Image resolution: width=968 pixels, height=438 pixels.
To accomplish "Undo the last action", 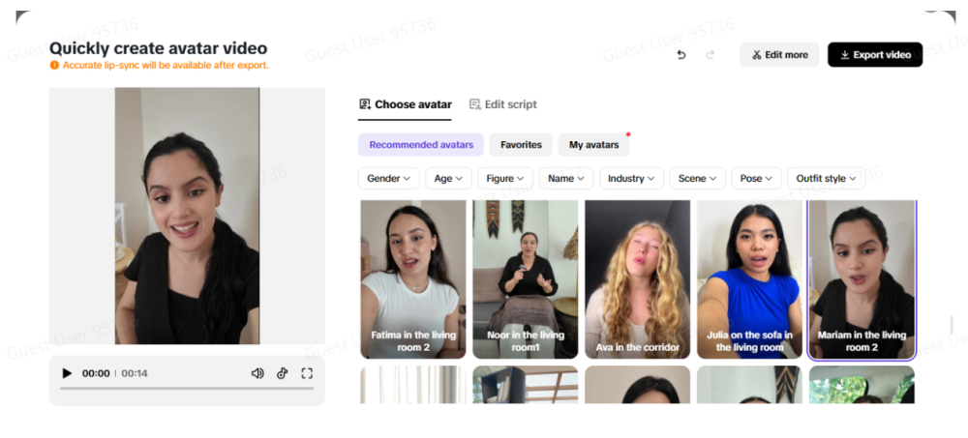I will click(x=681, y=55).
